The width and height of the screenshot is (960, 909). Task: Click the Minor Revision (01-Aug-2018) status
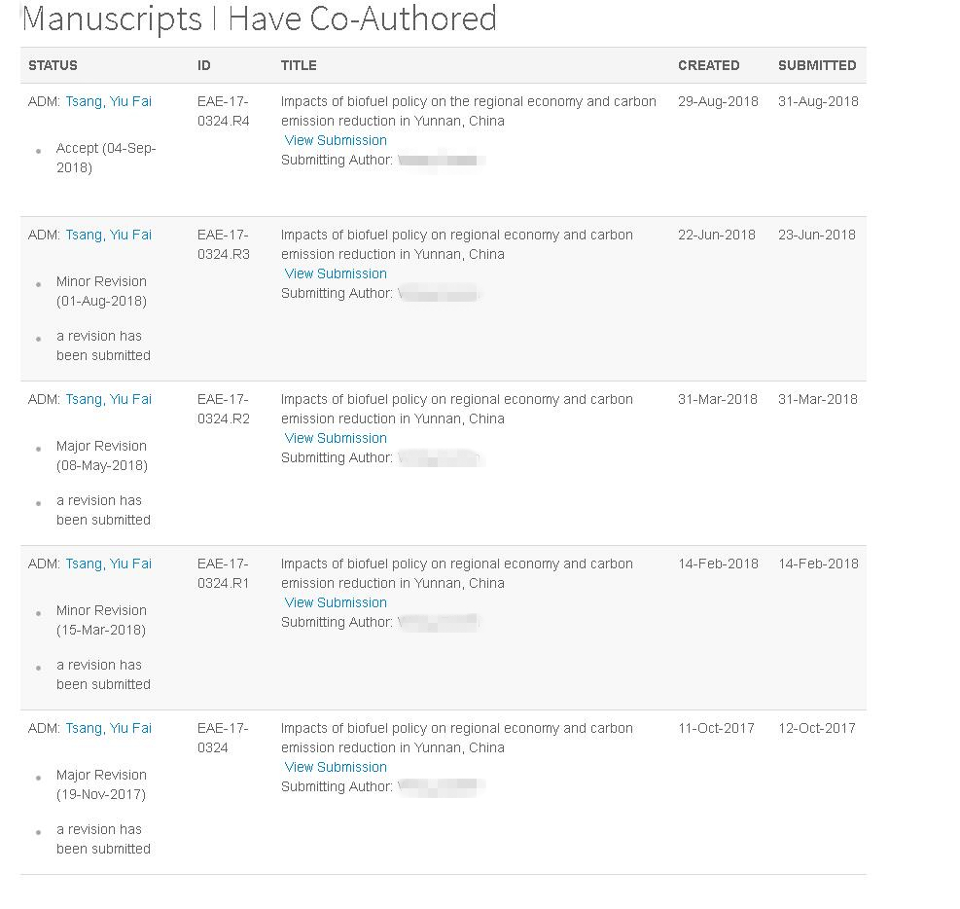101,291
